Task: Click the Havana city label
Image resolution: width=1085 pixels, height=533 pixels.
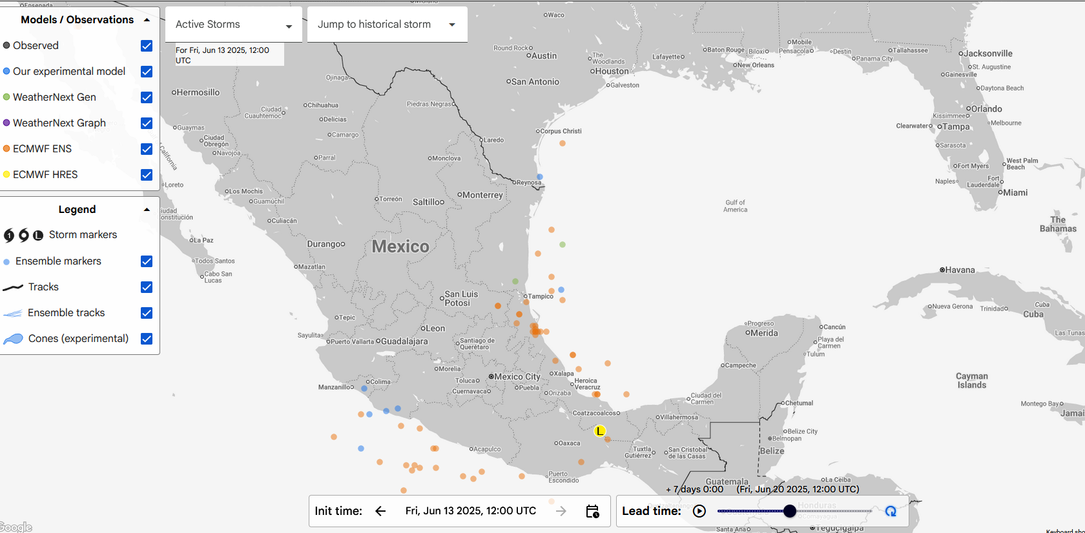Action: point(960,270)
